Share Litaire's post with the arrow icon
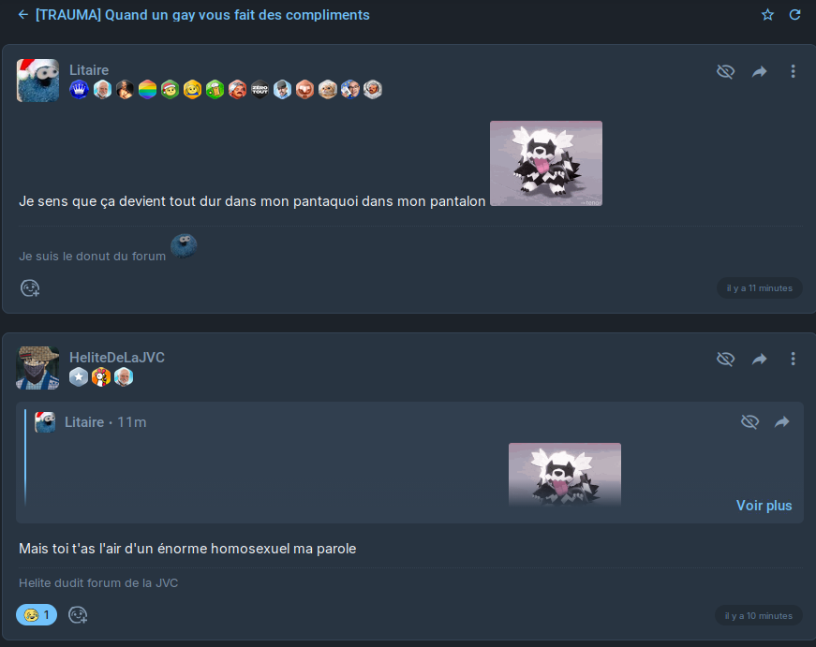Viewport: 816px width, 647px height. [760, 71]
